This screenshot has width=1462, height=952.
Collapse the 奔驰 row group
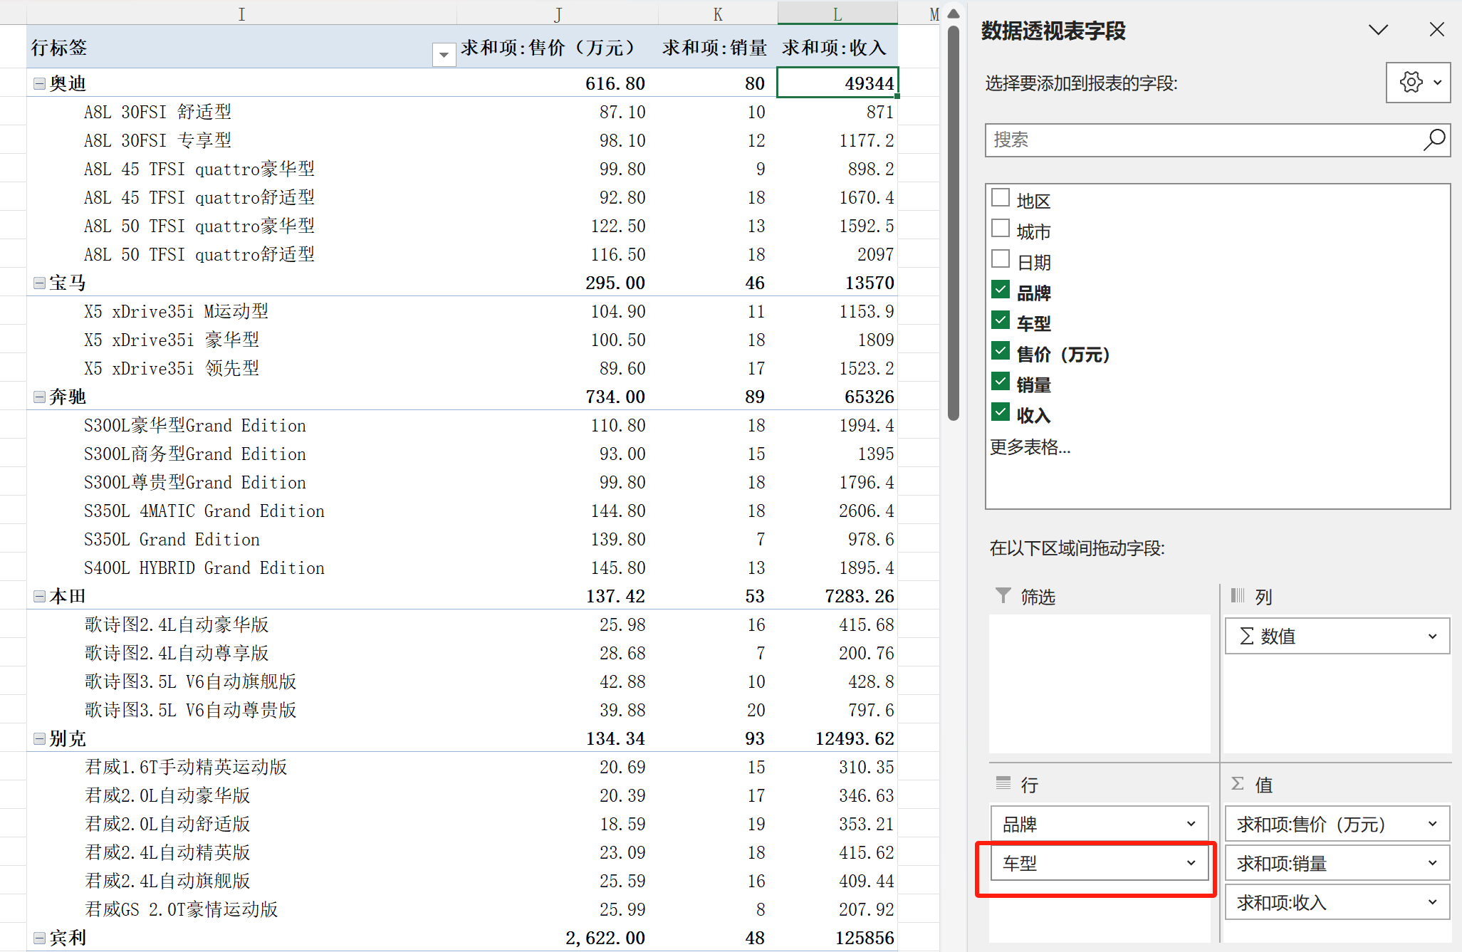(40, 397)
